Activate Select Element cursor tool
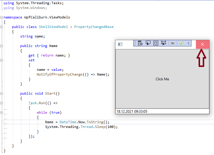The height and width of the screenshot is (155, 214). pos(148,43)
